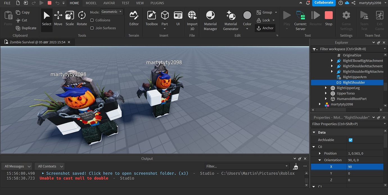Open the PLUGINS ribbon tab
The width and height of the screenshot is (388, 195).
coord(157,3)
